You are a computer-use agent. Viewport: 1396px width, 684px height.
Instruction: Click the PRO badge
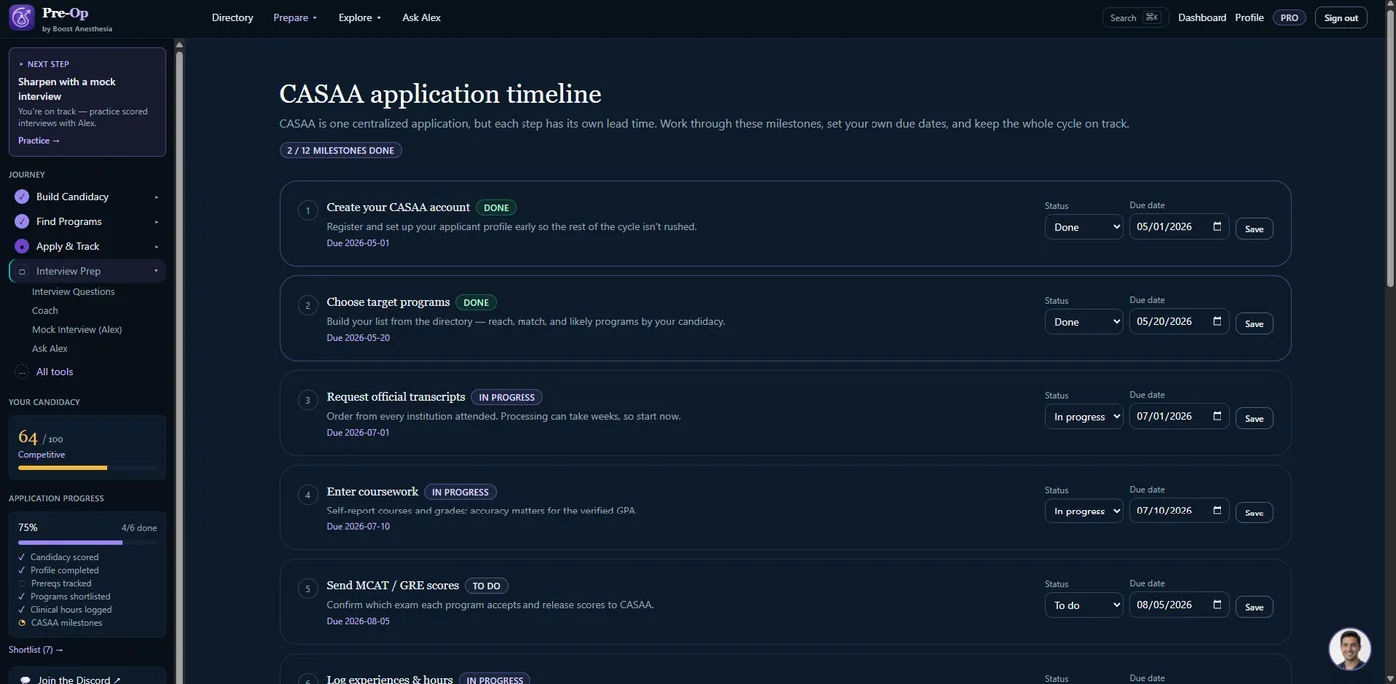(1289, 18)
